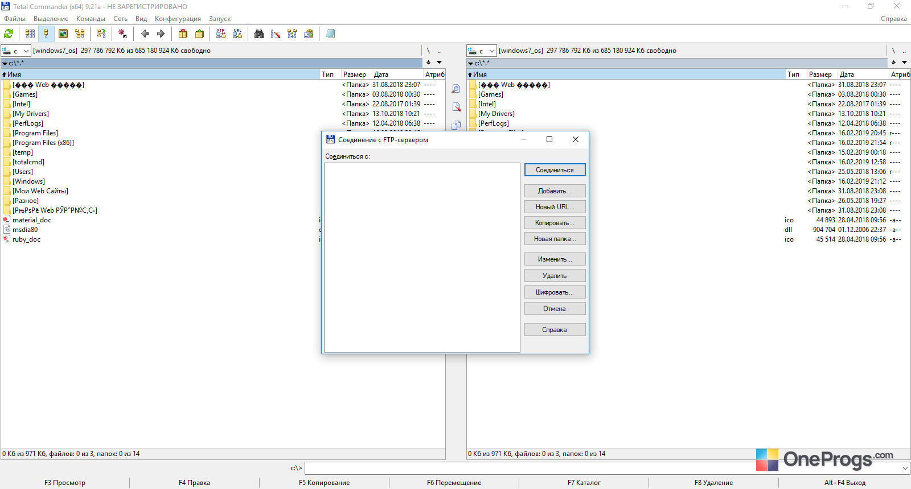Expand right panel directory history arrow
This screenshot has width=911, height=489.
[x=904, y=63]
